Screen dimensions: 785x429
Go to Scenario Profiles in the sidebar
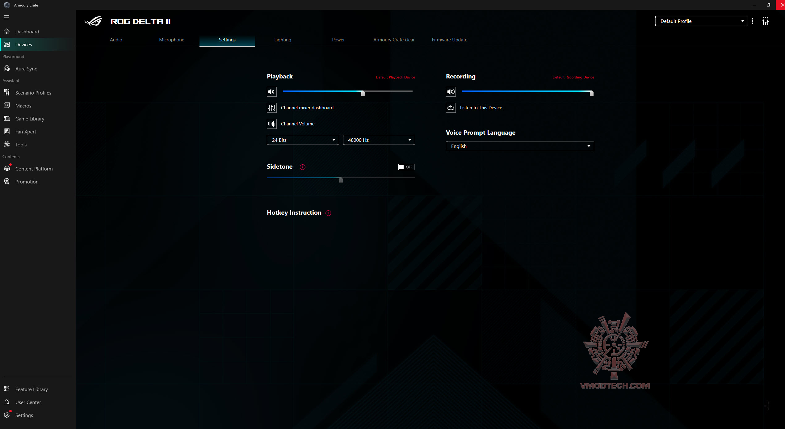[x=33, y=93]
